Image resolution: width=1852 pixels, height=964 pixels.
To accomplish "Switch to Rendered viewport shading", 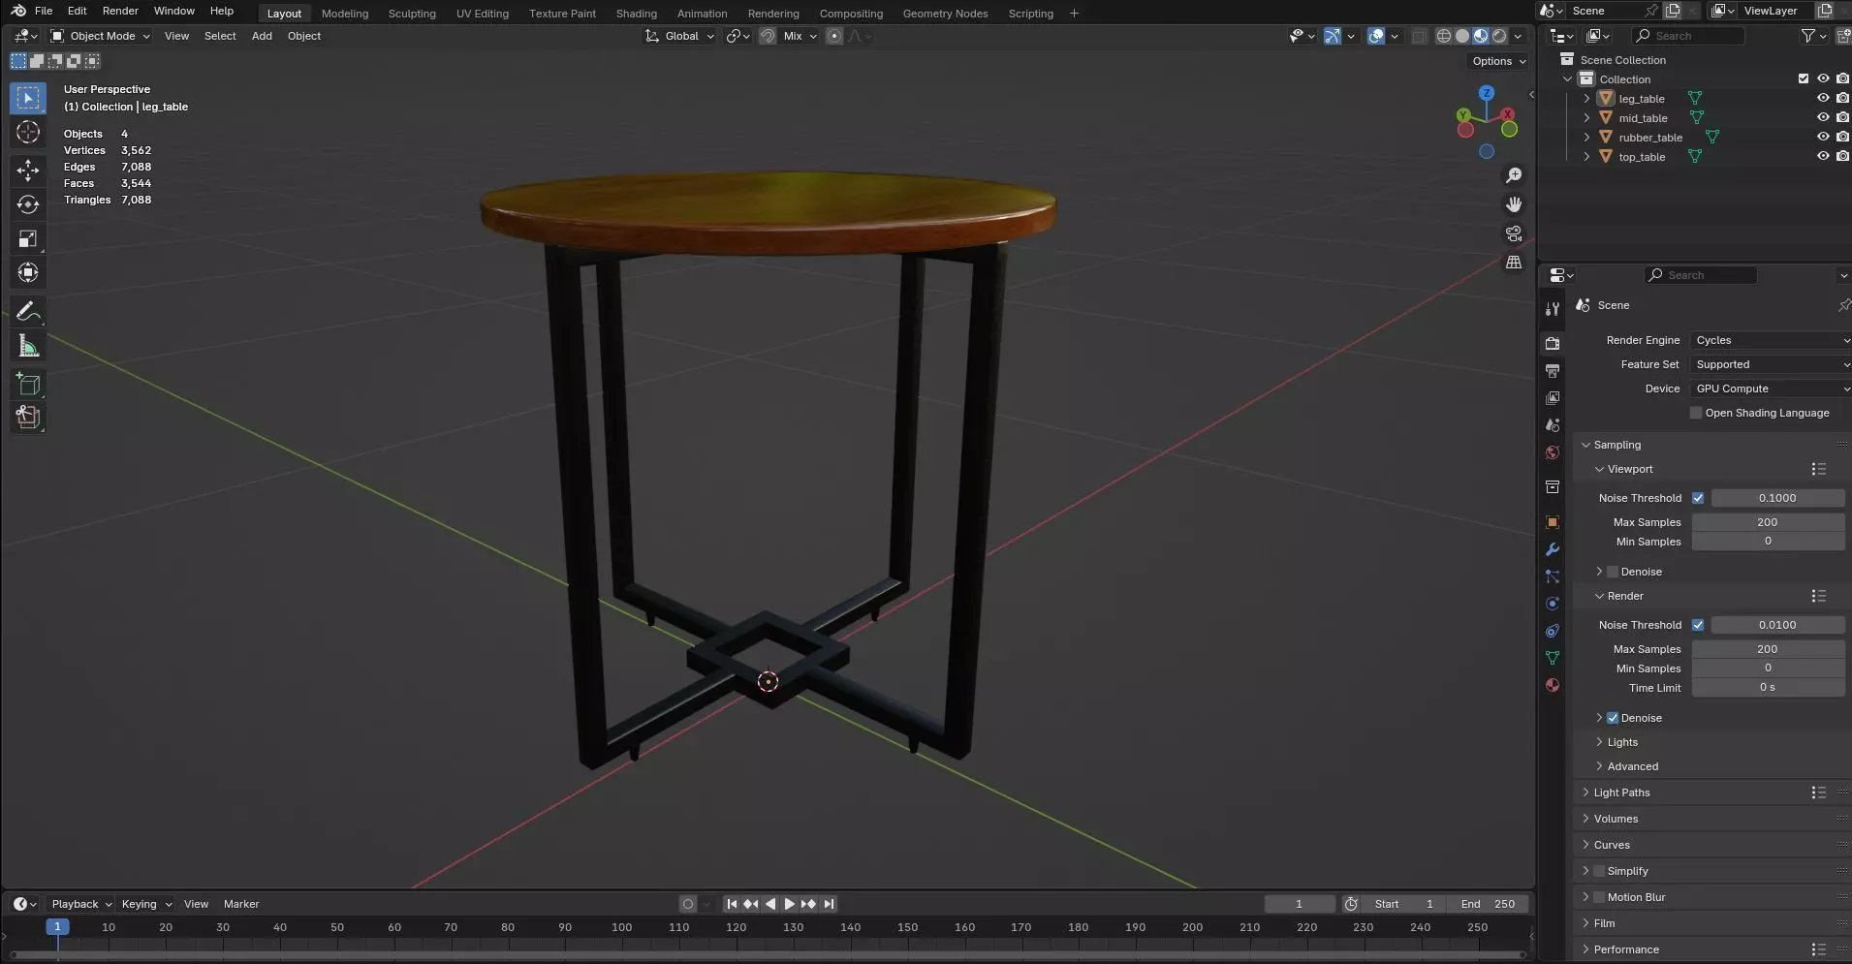I will (x=1499, y=36).
